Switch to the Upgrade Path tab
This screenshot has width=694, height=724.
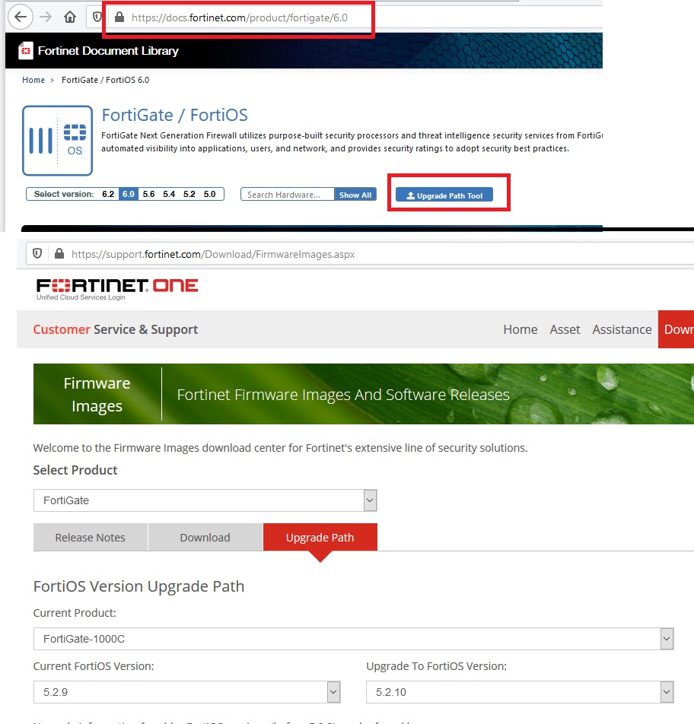(320, 537)
